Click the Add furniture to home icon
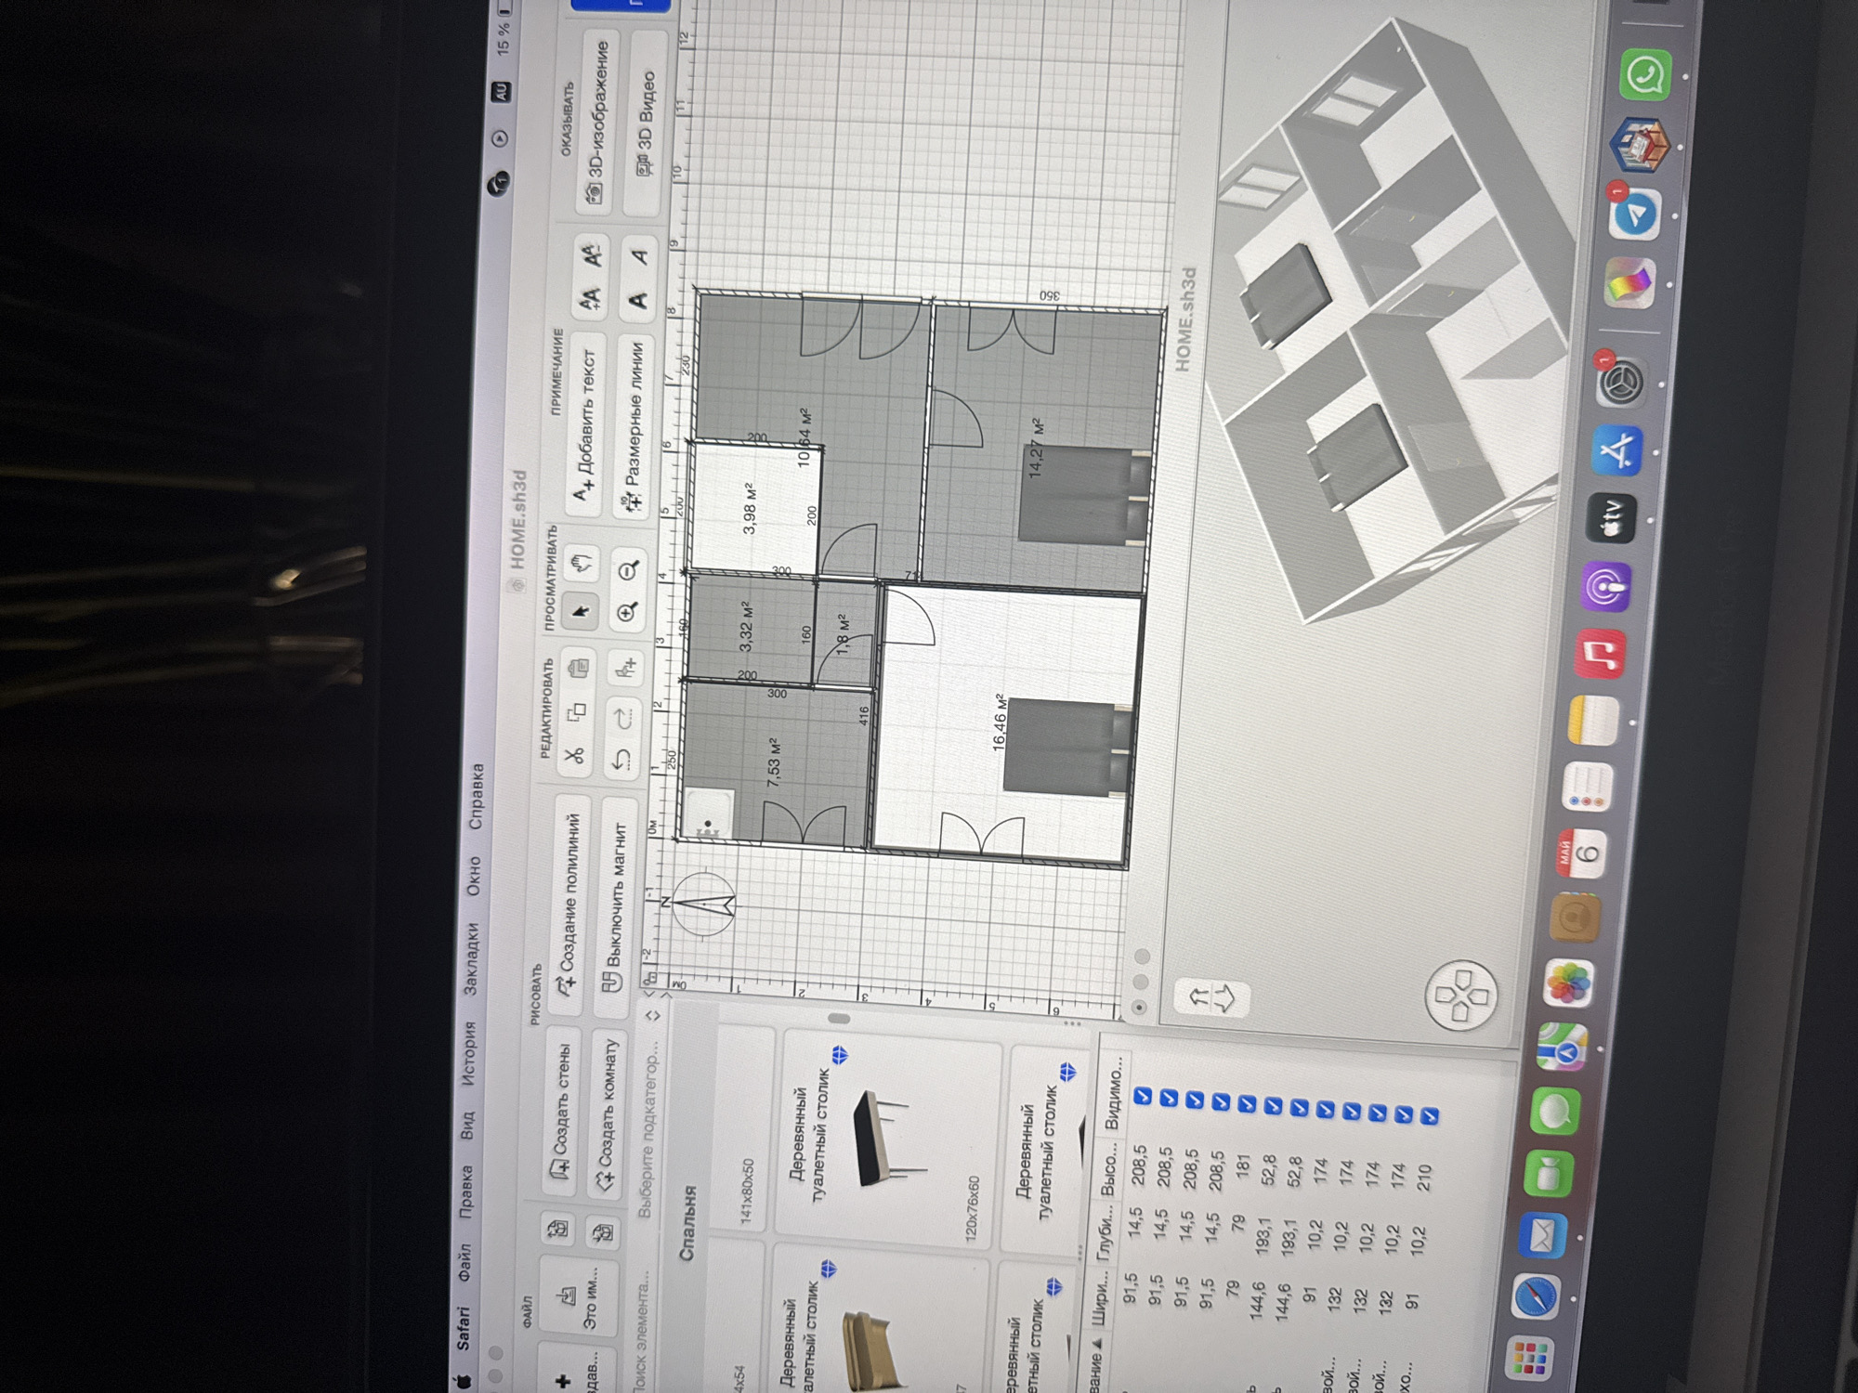 coord(625,668)
